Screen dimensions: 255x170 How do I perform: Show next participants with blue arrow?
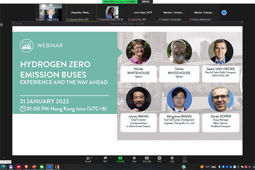(x=224, y=13)
